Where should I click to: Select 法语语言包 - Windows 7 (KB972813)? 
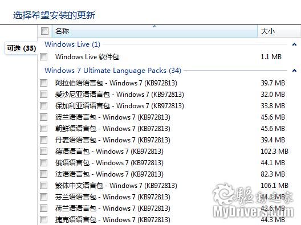tap(109, 174)
